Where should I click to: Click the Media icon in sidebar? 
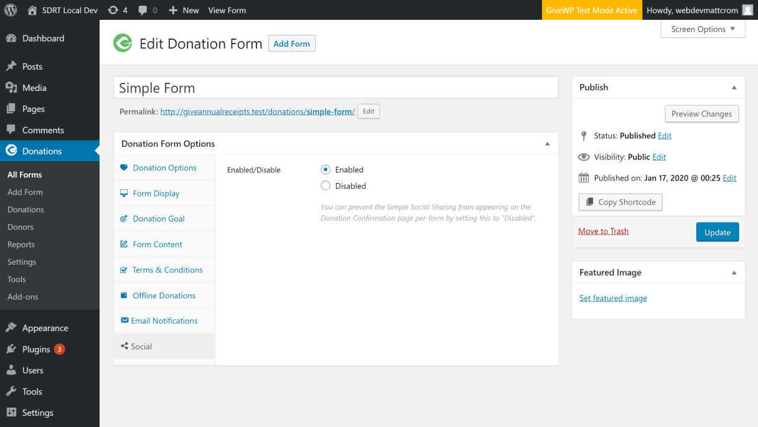click(x=11, y=87)
